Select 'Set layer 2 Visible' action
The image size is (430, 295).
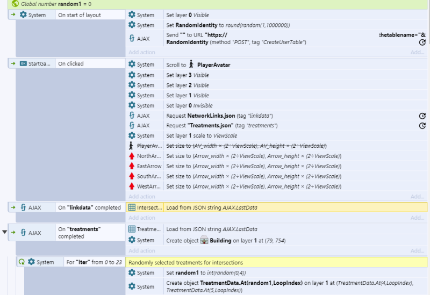coord(276,85)
